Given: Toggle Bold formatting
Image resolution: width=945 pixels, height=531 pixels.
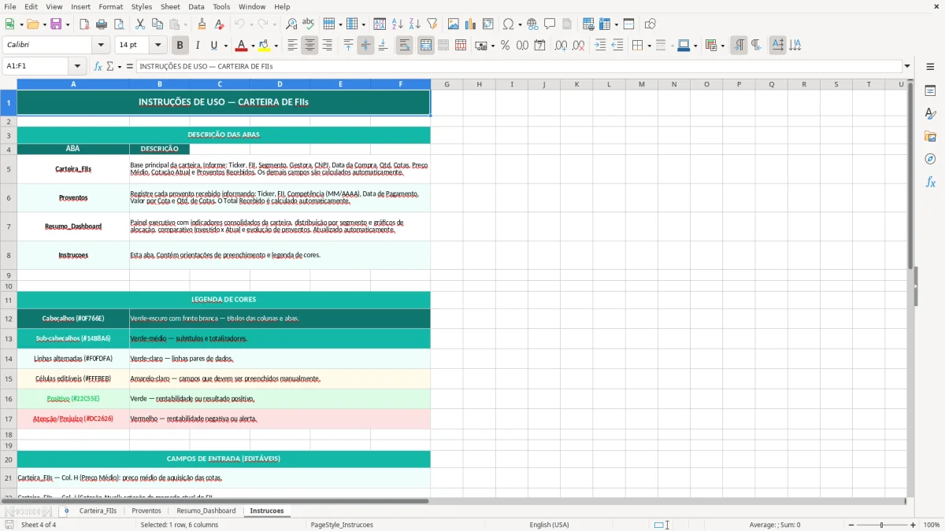Looking at the screenshot, I should coord(180,46).
